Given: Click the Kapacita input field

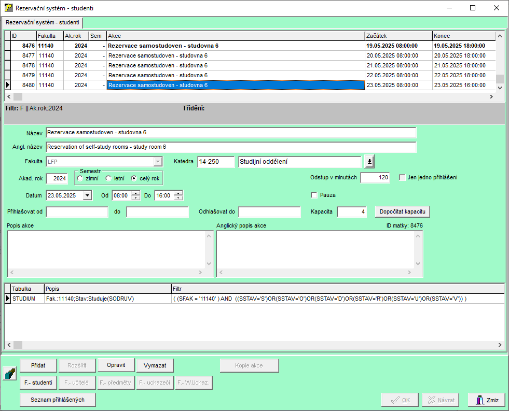Looking at the screenshot, I should click(x=351, y=212).
